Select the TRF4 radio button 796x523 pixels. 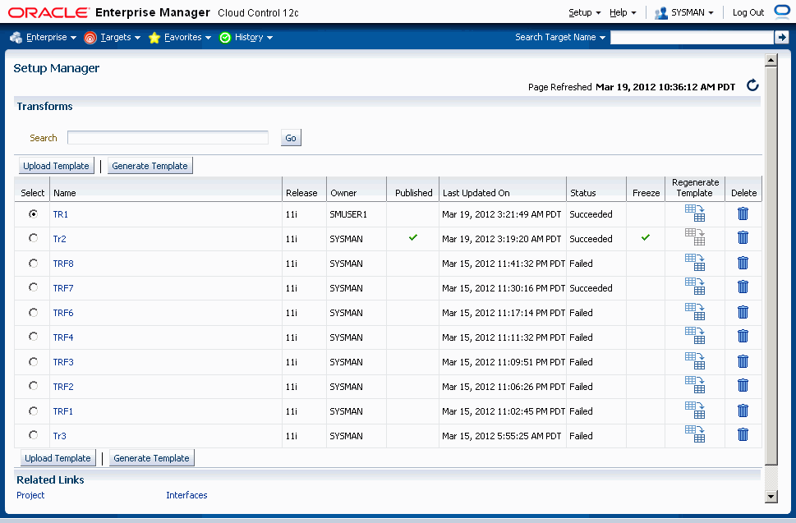[34, 337]
